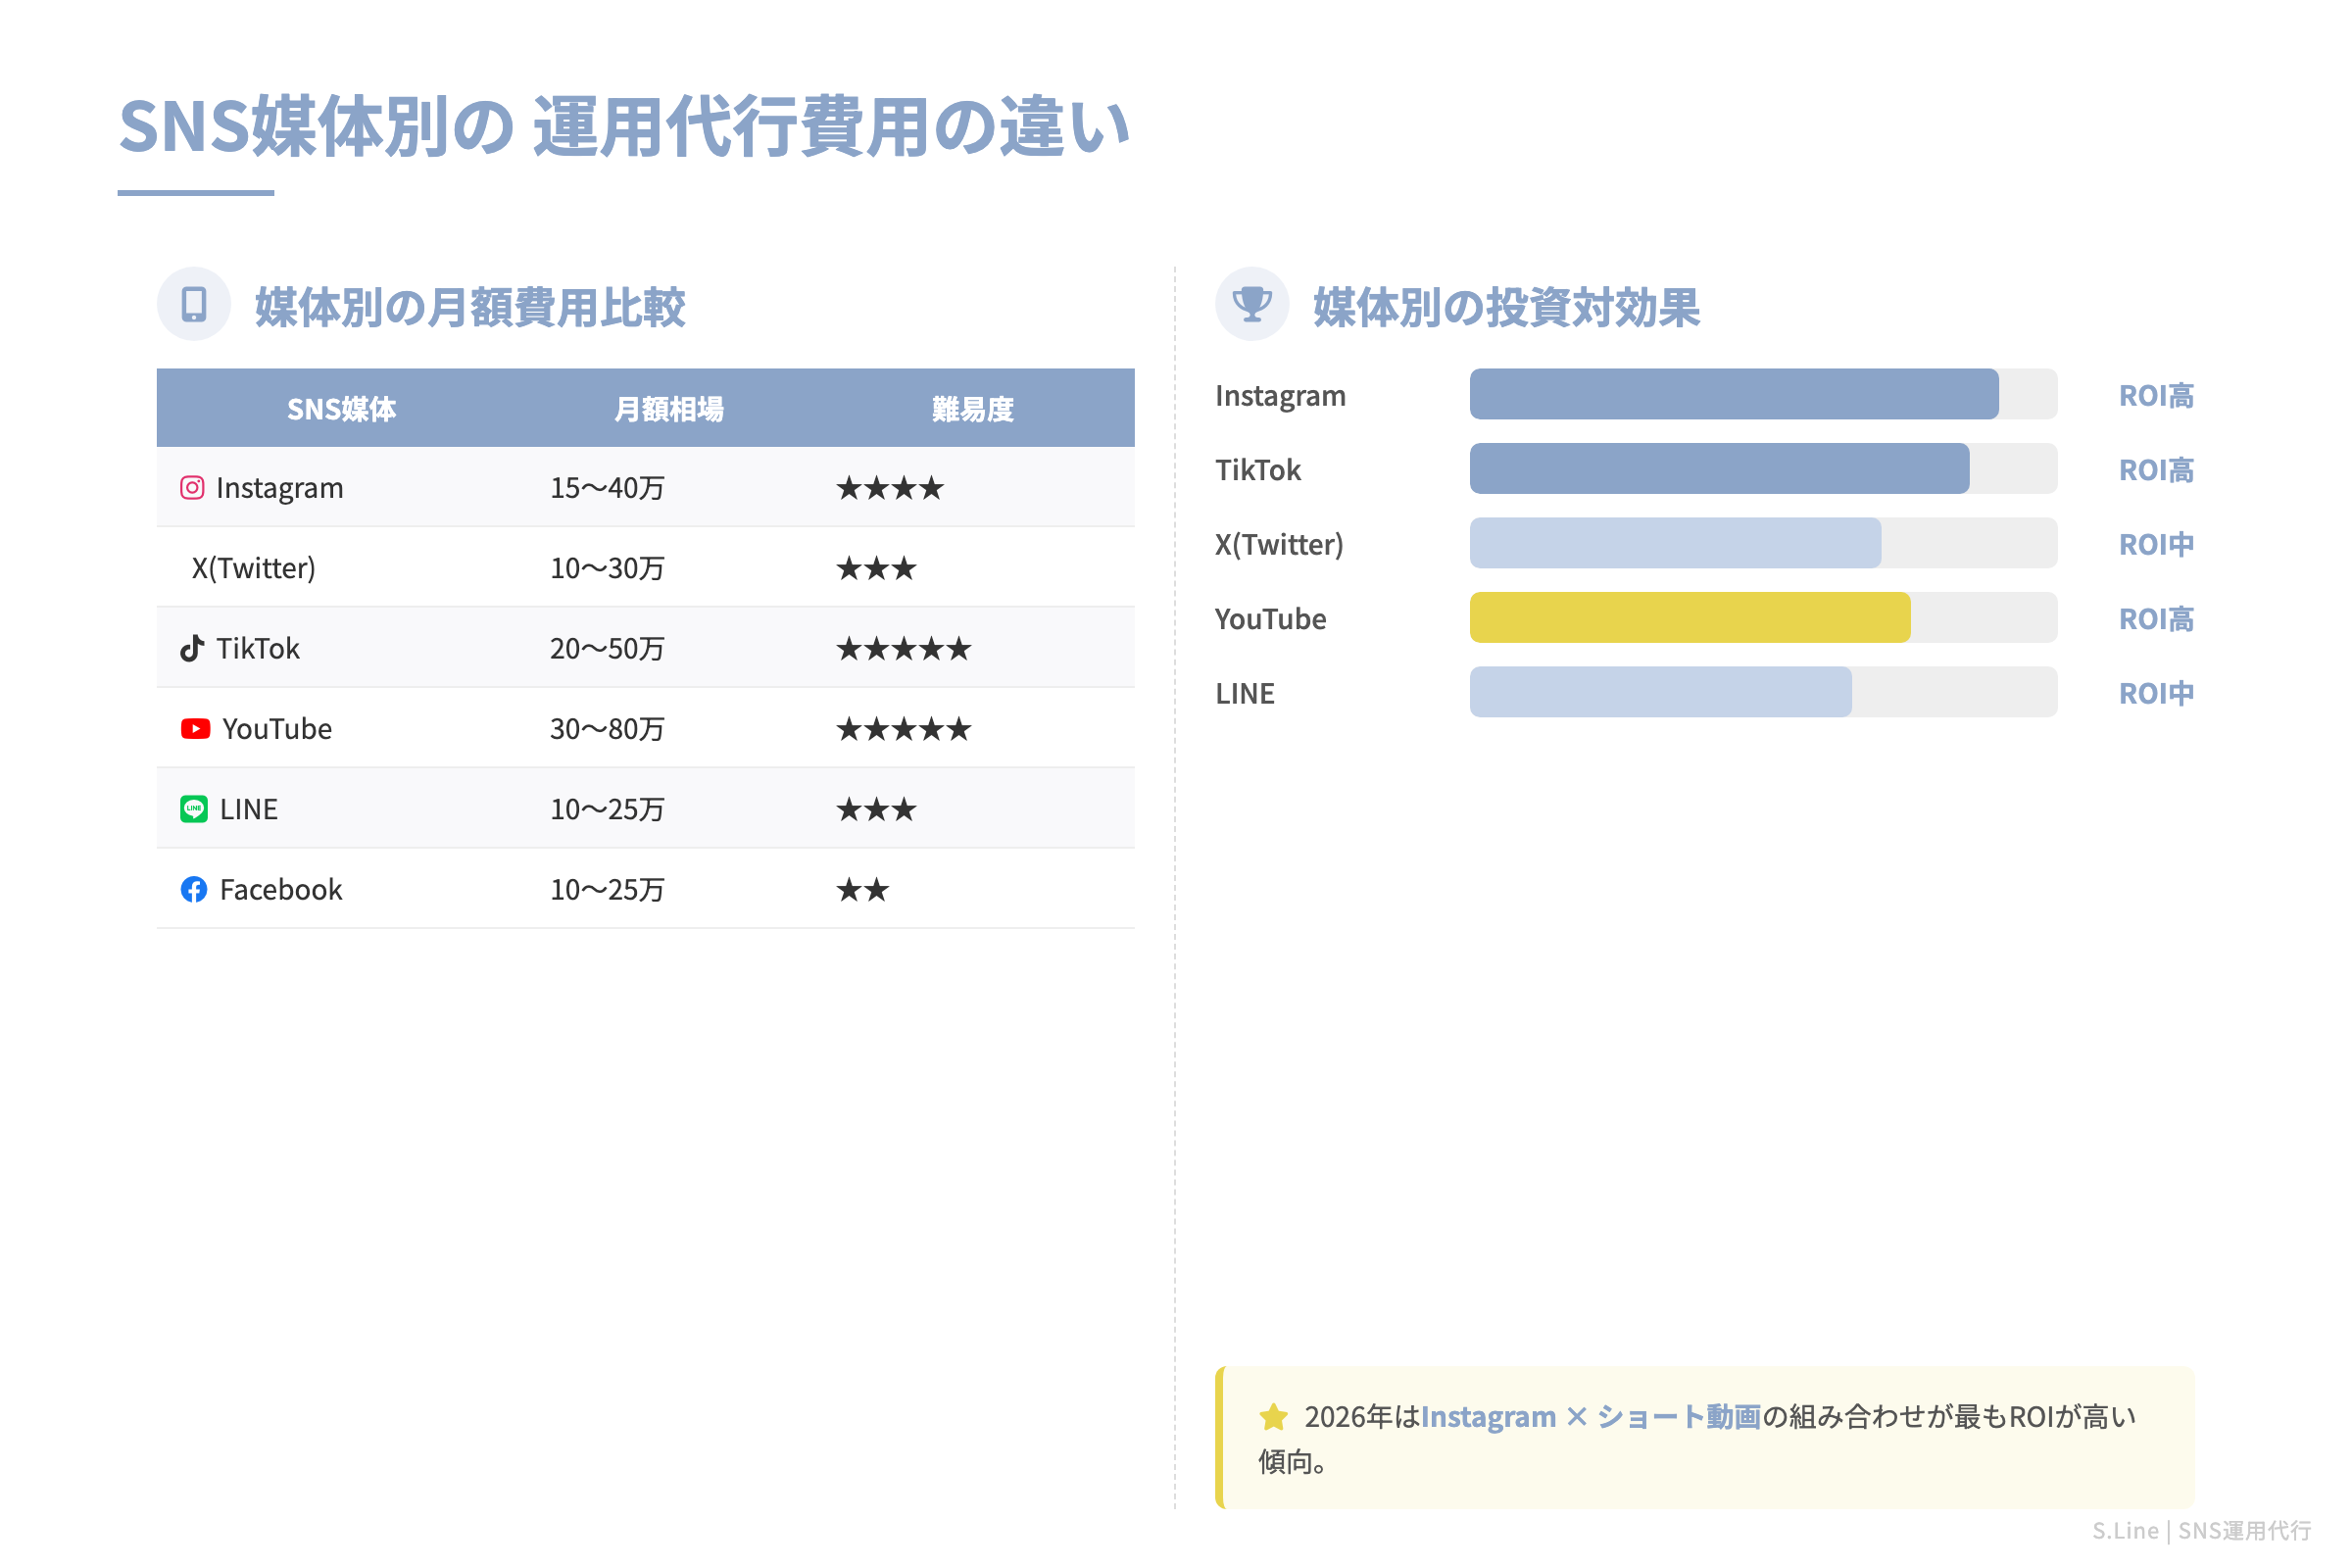The height and width of the screenshot is (1568, 2352).
Task: Click the Facebook icon in the bottom row
Action: pos(194,889)
